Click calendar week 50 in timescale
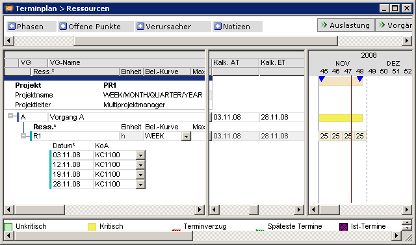 [384, 71]
